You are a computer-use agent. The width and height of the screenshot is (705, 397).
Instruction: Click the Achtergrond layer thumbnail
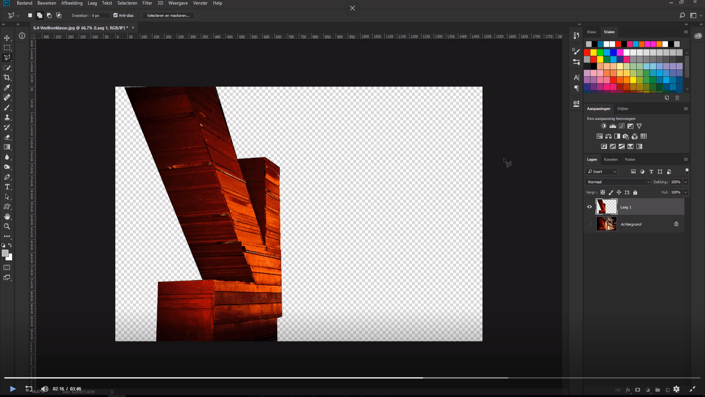pos(607,224)
